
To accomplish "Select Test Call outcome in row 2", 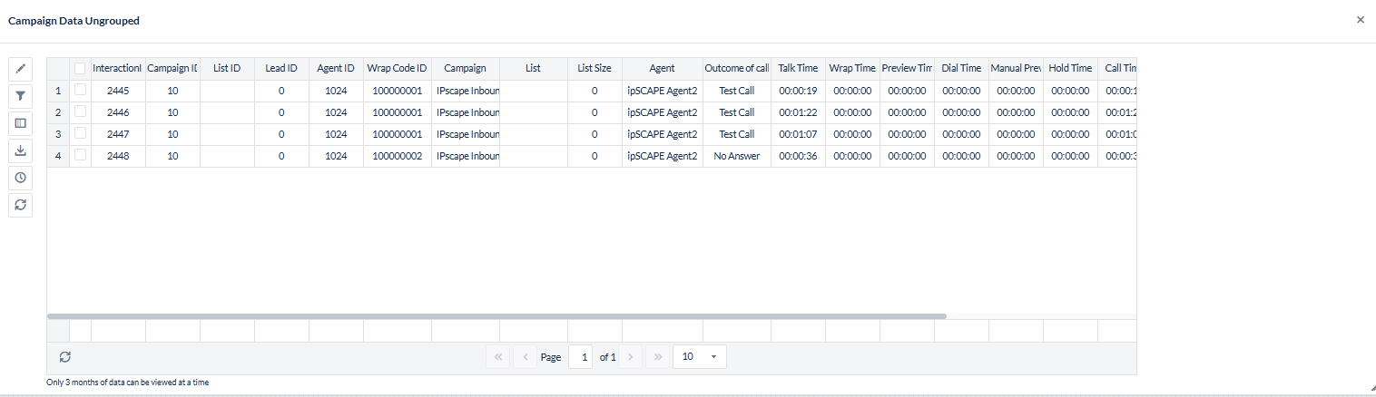I will [x=736, y=112].
